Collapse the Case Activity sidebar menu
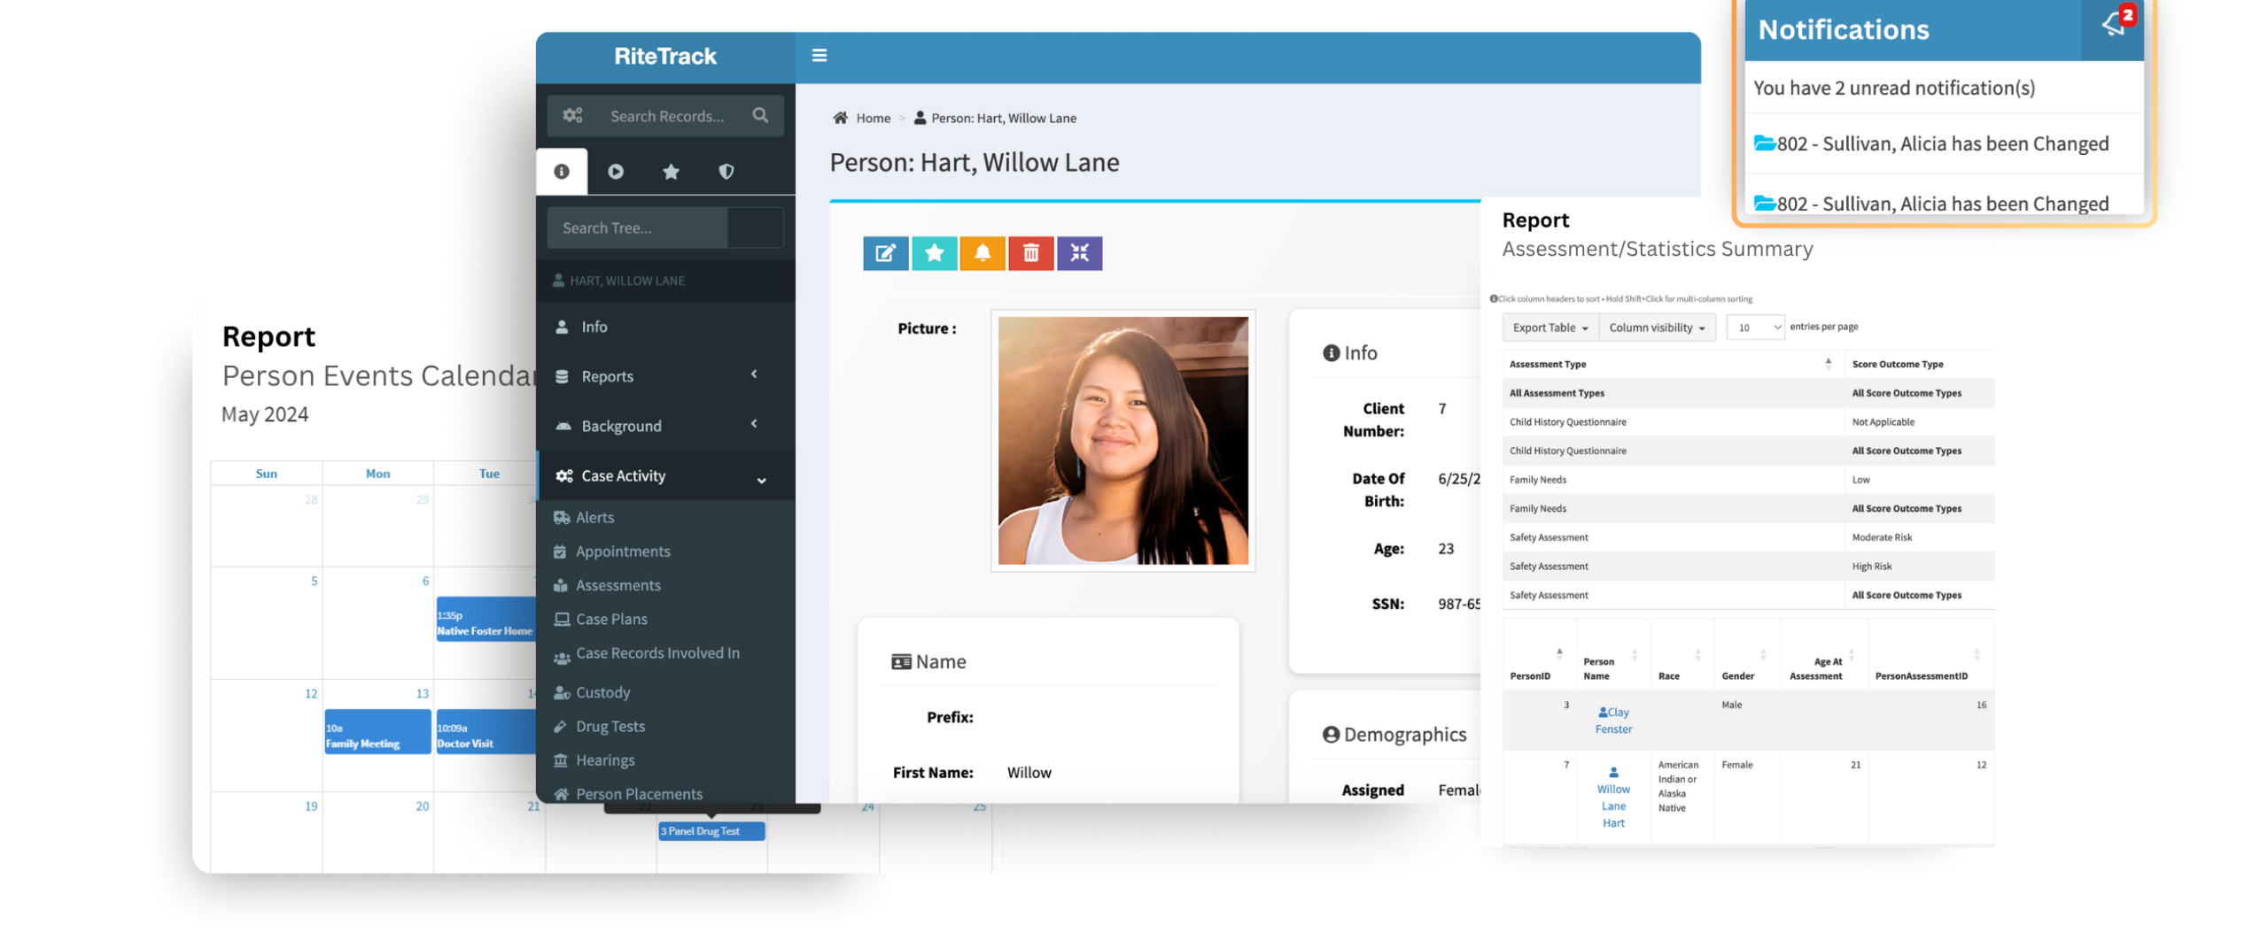The image size is (2268, 933). coord(664,475)
